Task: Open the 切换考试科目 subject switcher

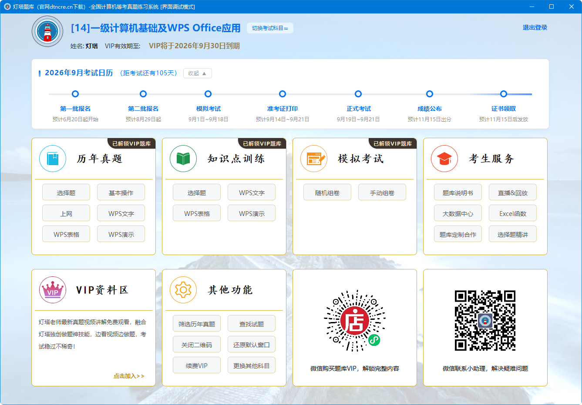Action: 270,28
